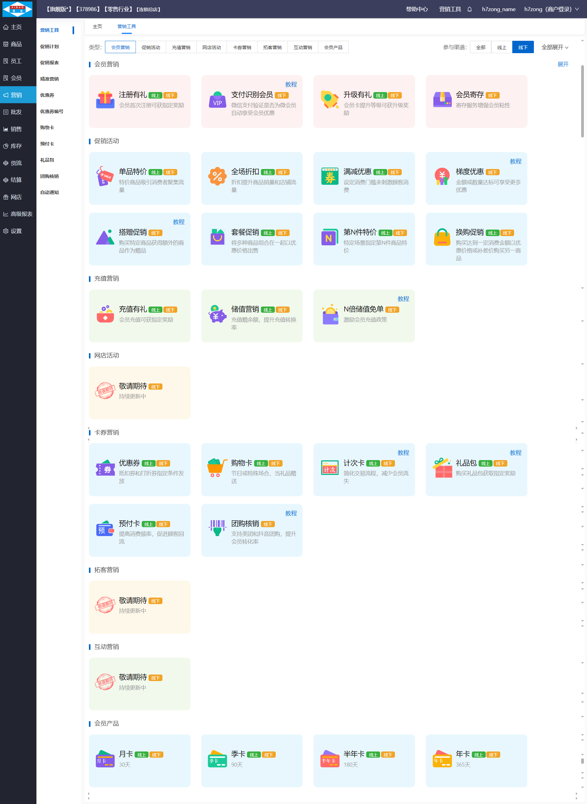
Task: Switch to the 营销工具 tab
Action: tap(127, 26)
